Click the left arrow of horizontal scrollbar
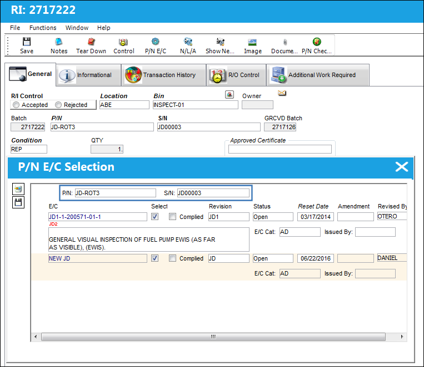 [x=36, y=337]
